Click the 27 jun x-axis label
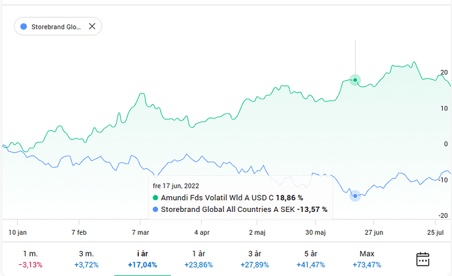The image size is (452, 276). (373, 232)
